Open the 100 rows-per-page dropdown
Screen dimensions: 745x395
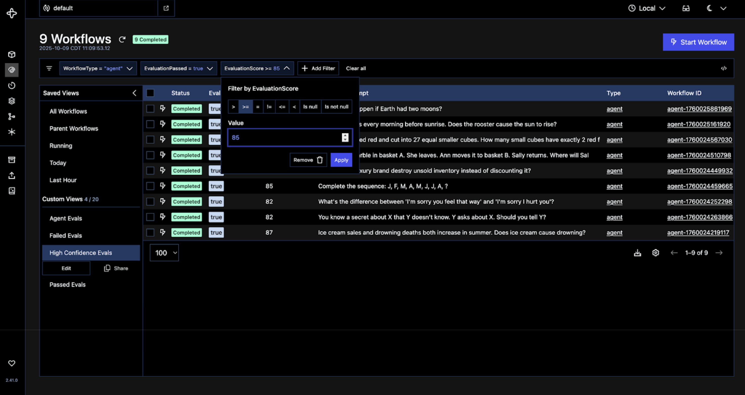[164, 253]
